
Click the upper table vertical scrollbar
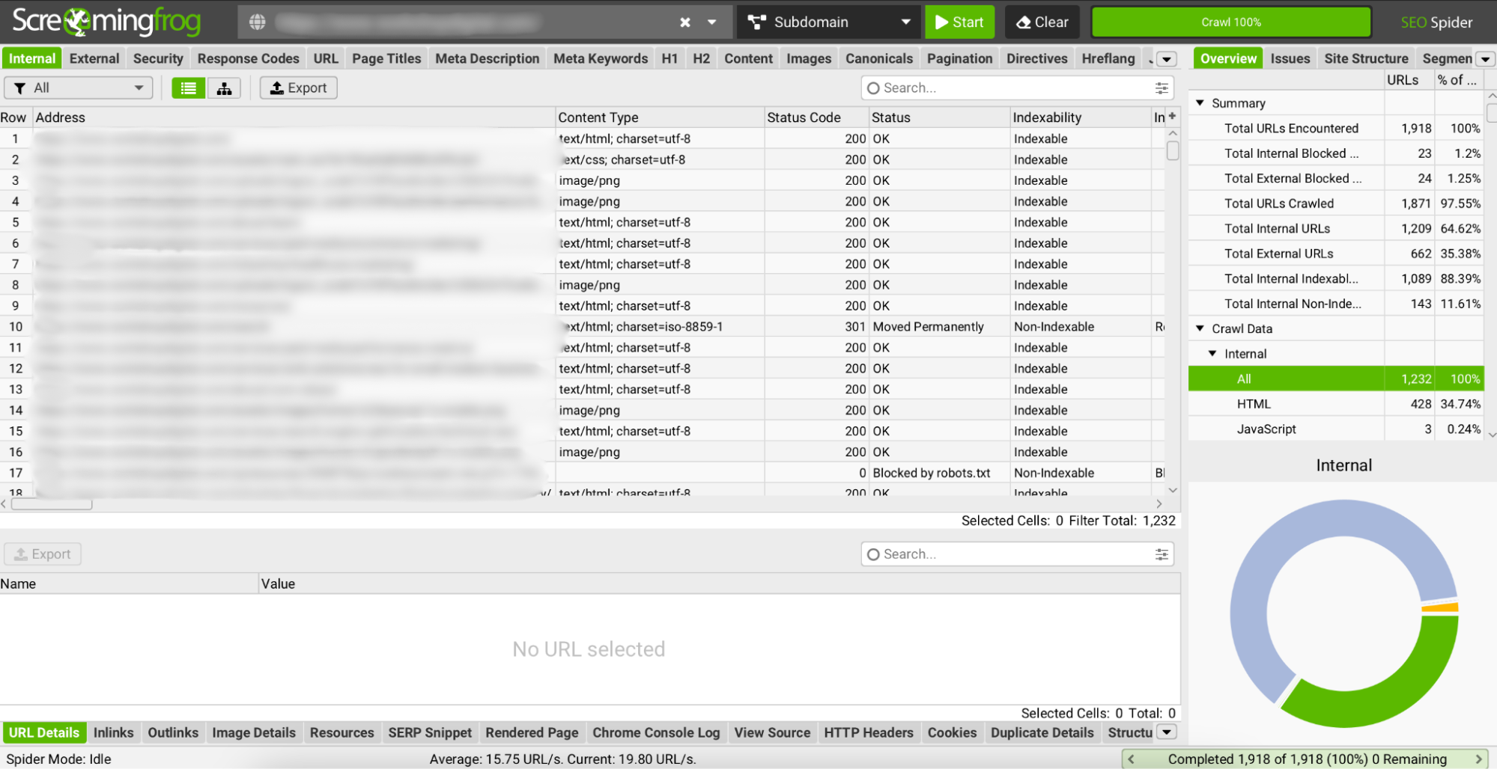(x=1173, y=150)
